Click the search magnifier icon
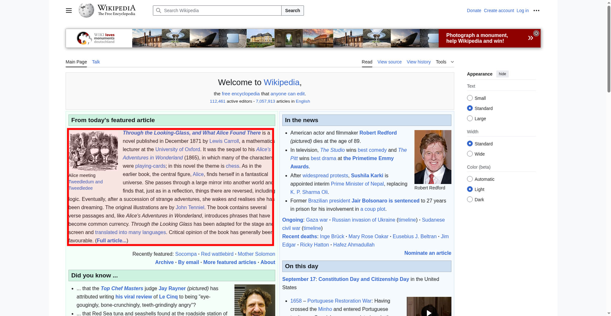611x316 pixels. pyautogui.click(x=159, y=10)
